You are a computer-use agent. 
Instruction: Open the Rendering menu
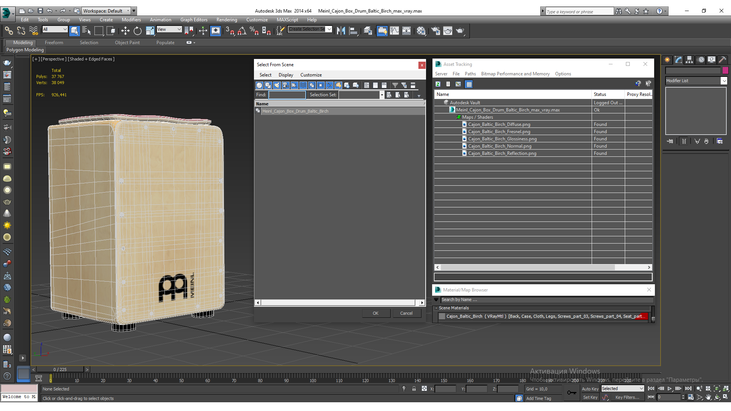point(227,20)
